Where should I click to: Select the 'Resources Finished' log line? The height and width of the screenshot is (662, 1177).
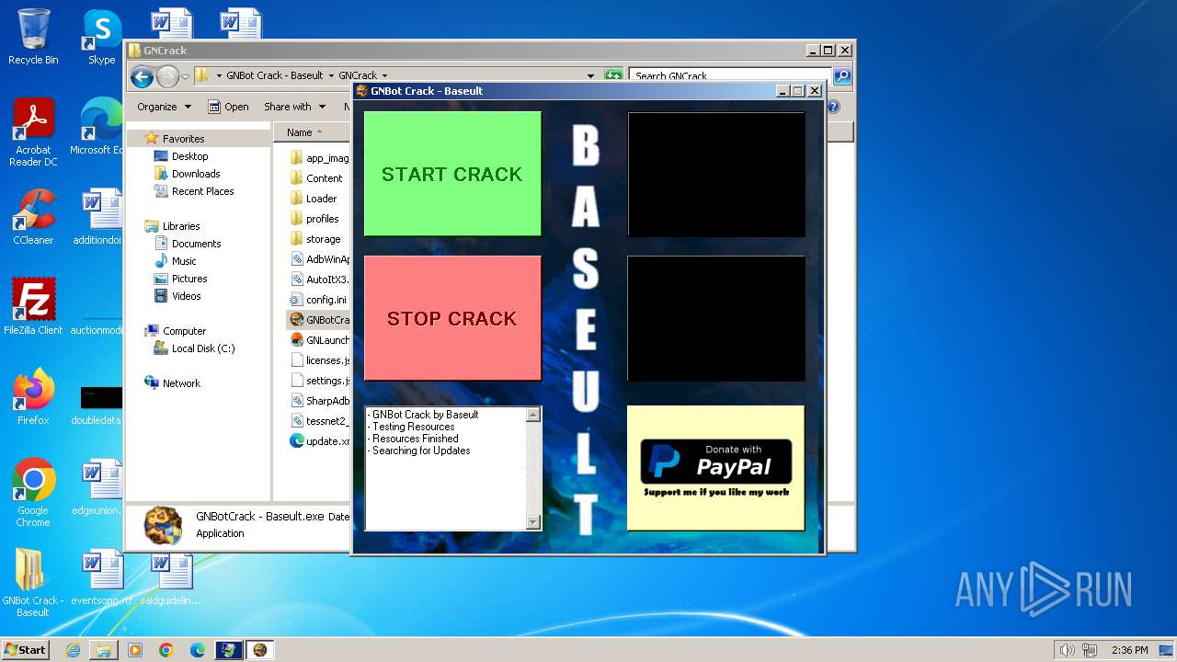[x=416, y=439]
